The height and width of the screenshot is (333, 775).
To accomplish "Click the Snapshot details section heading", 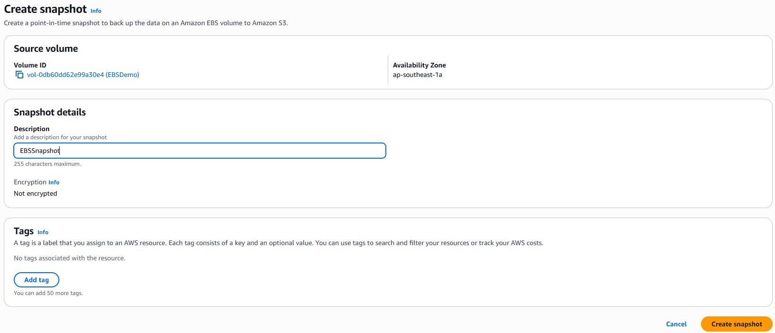I will [50, 112].
